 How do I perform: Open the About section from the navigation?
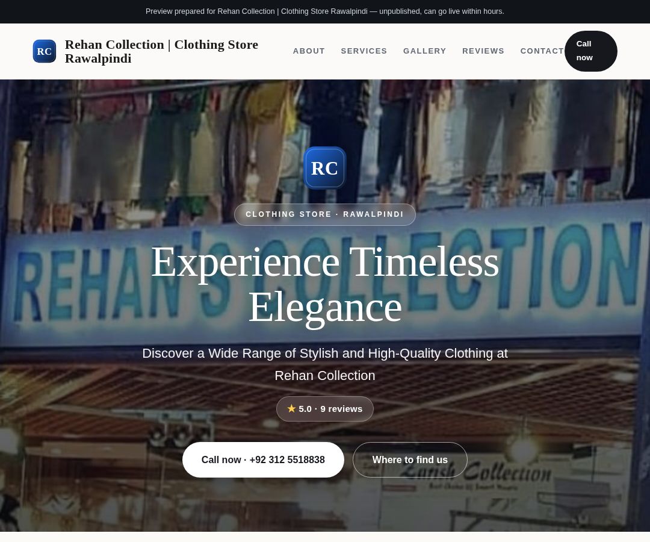coord(309,51)
